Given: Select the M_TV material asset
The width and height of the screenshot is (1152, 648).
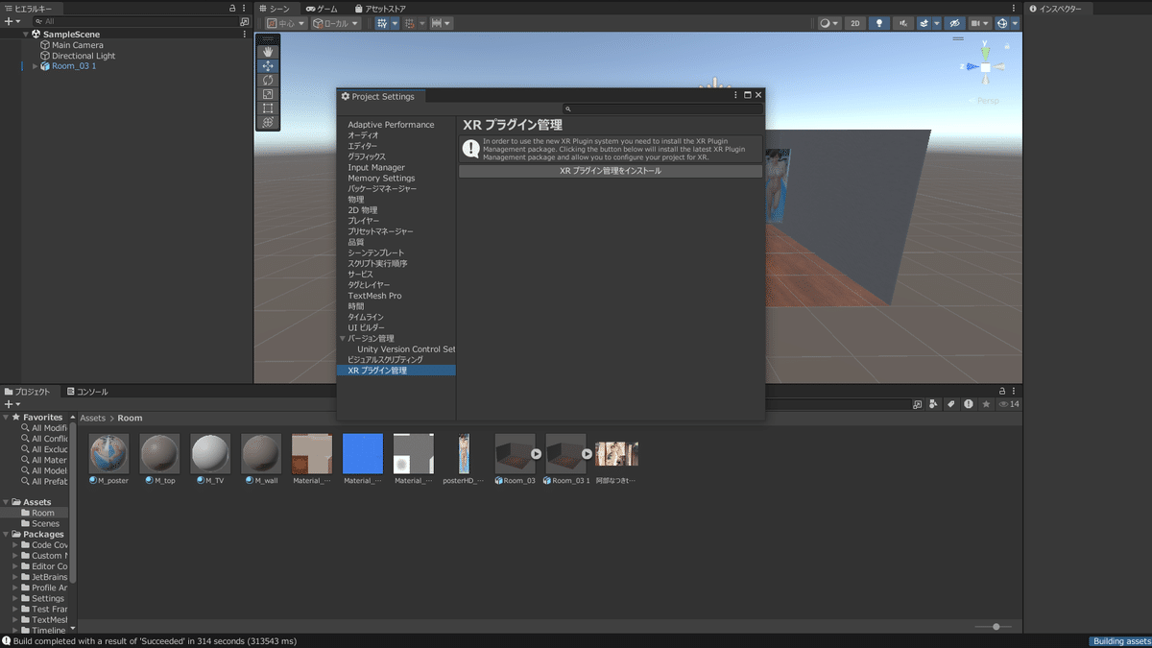Looking at the screenshot, I should pos(209,459).
